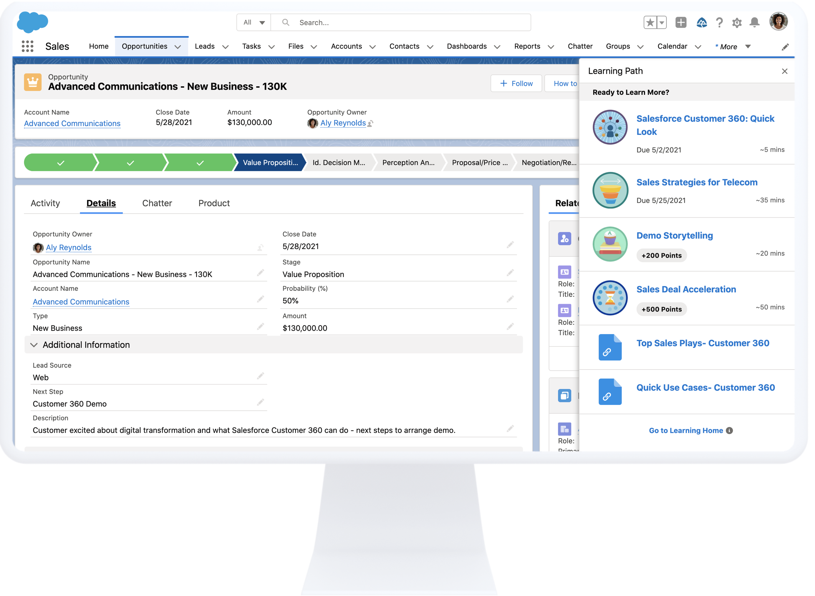Open the Notifications bell
Viewport: 815px width, 596px height.
pos(754,23)
